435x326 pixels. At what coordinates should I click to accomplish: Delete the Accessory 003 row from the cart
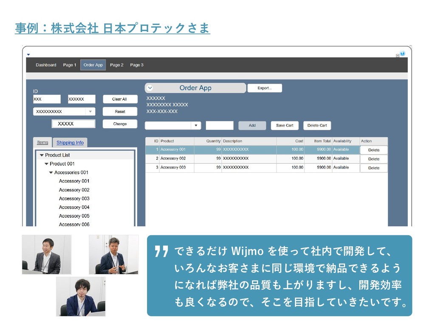pos(374,168)
